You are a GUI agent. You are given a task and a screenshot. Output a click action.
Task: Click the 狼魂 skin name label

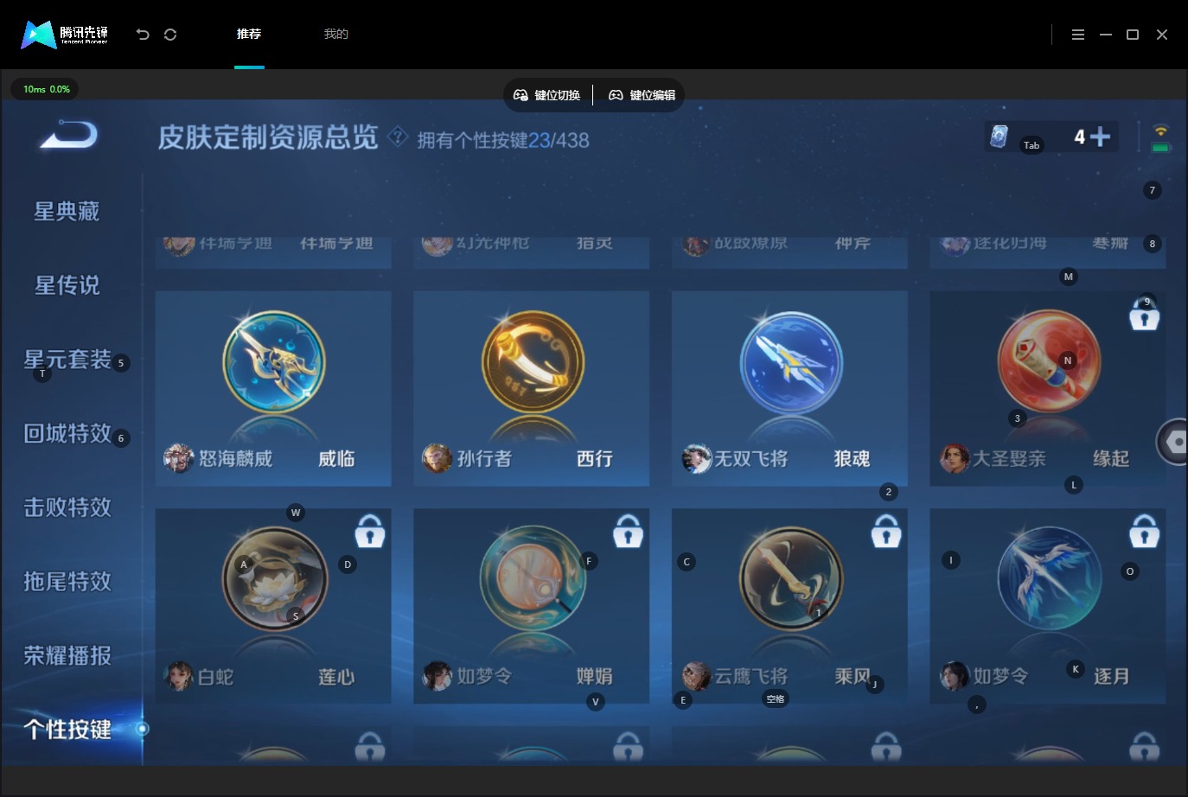click(x=852, y=459)
